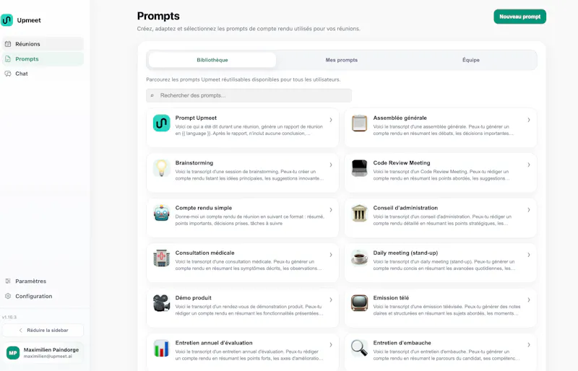Expand the Code Review Meeting chevron
This screenshot has height=371, width=578.
click(529, 165)
